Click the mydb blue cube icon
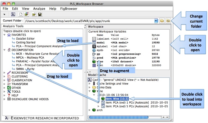The width and height of the screenshot is (208, 123). (94, 50)
